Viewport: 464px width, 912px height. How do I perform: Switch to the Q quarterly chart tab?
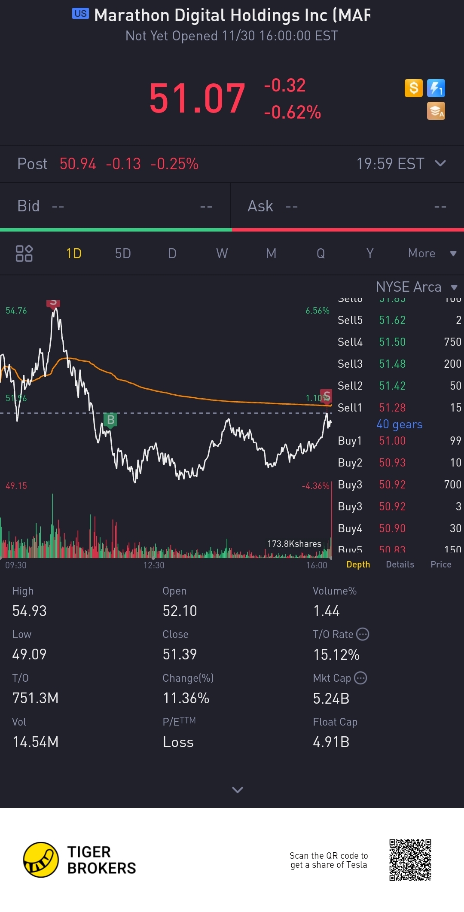321,253
